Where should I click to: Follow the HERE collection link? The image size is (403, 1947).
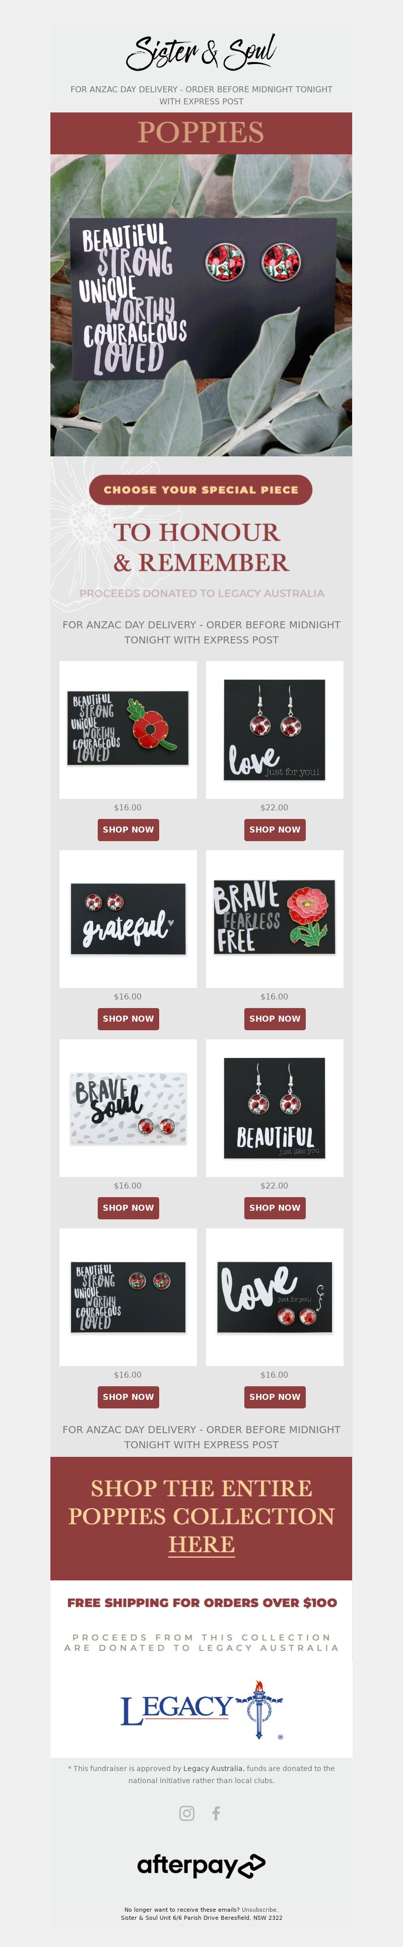pyautogui.click(x=201, y=1544)
